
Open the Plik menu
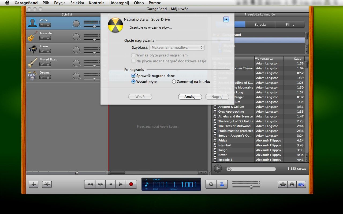click(46, 3)
